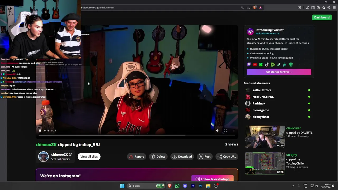Open the Brave Wallet icon

(x=318, y=8)
